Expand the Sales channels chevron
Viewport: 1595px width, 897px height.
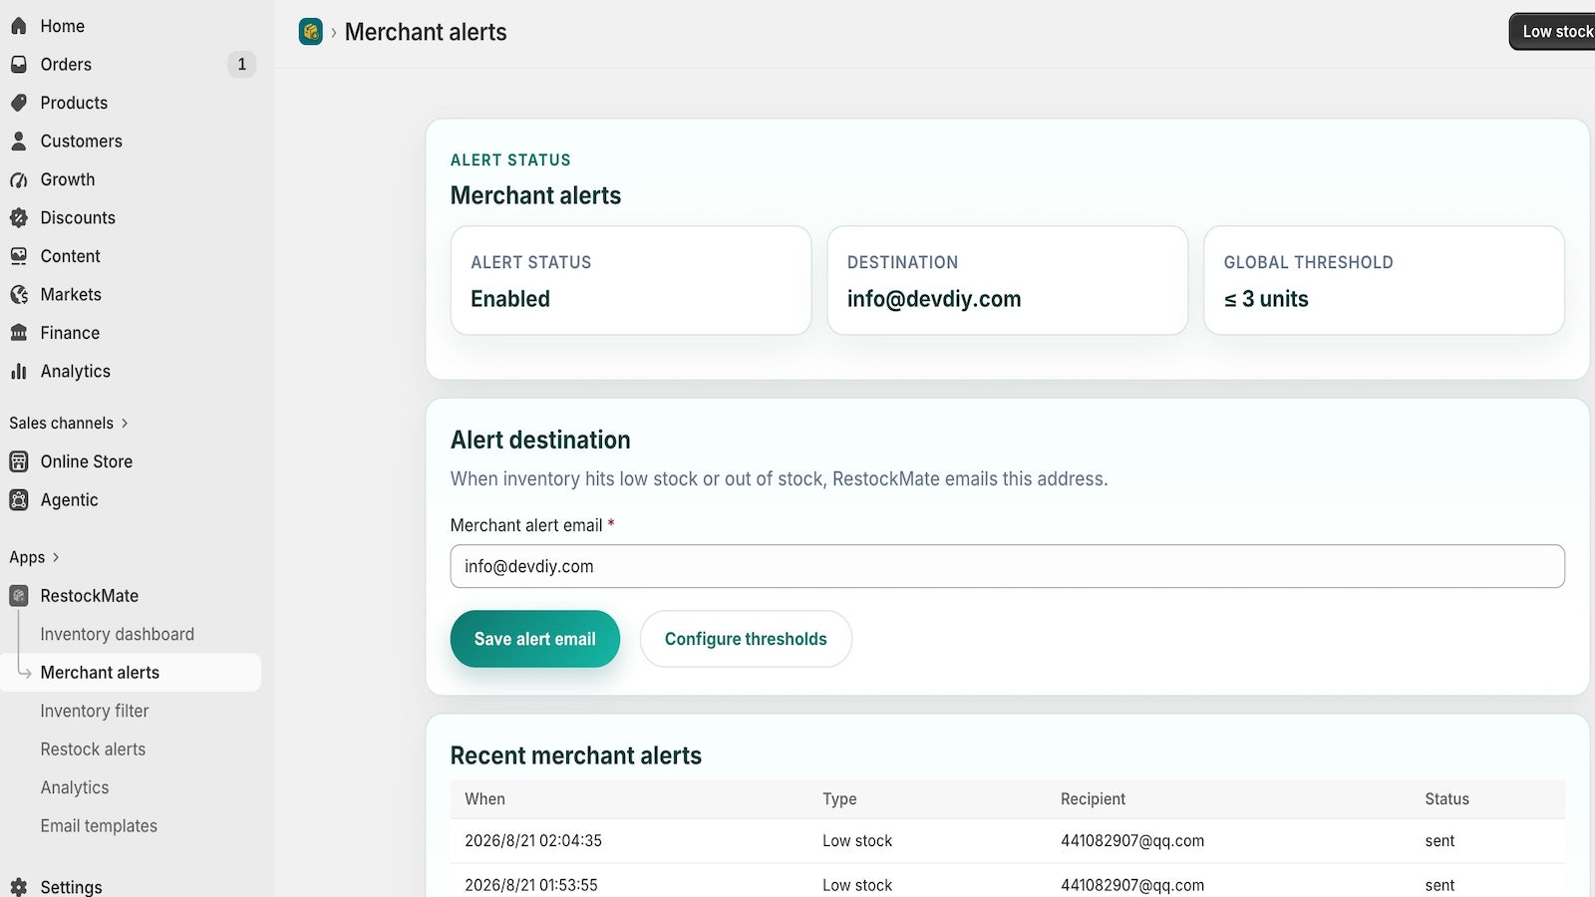(125, 423)
